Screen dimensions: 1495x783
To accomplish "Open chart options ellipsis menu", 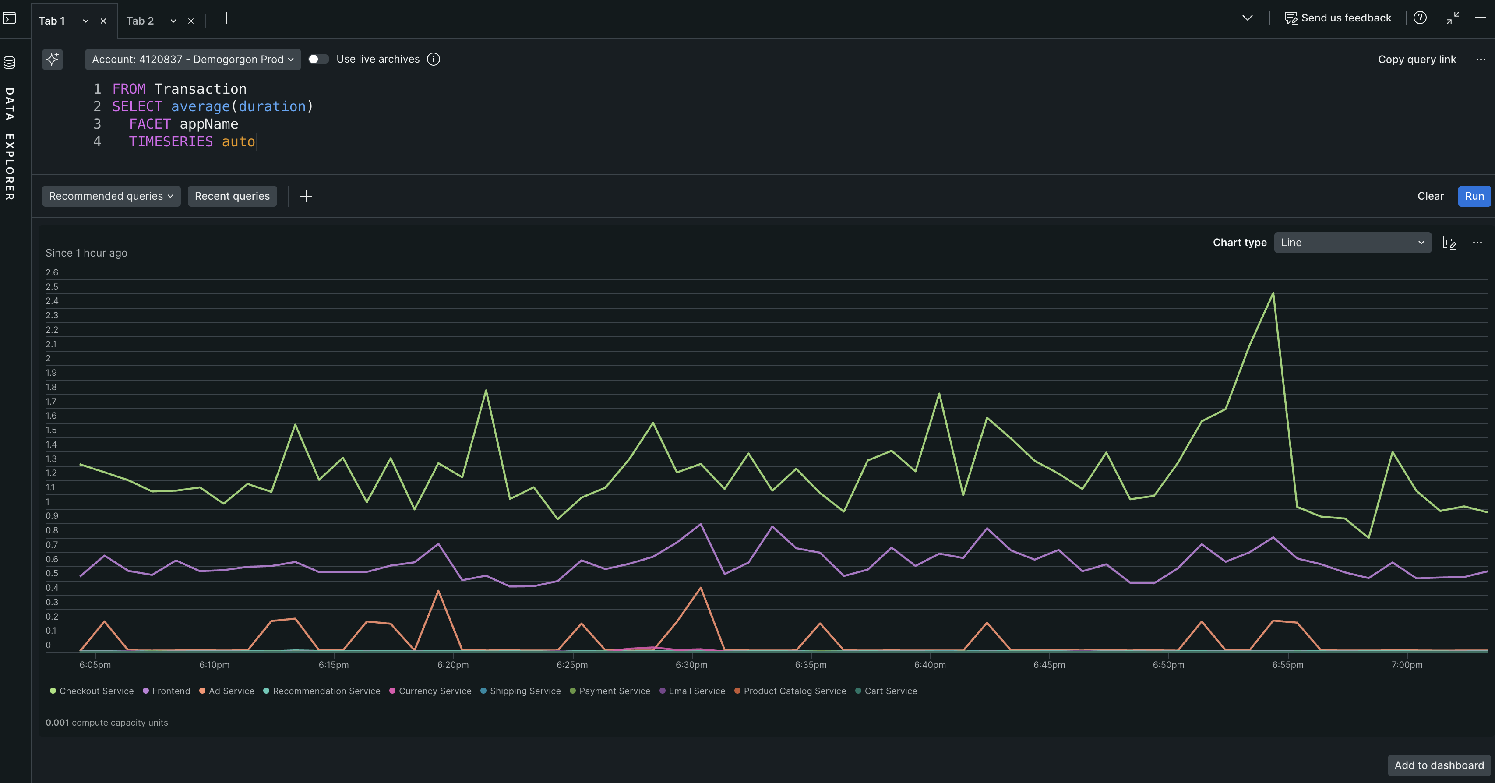I will [1477, 243].
